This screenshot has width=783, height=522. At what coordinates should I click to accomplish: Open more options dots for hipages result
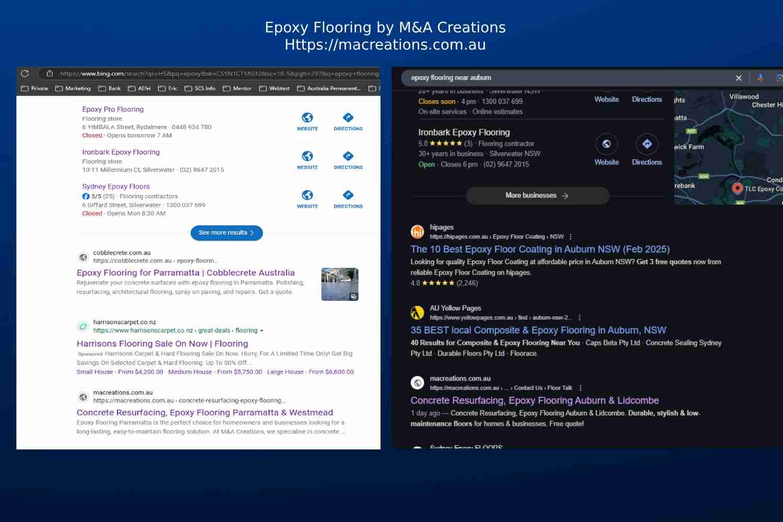[571, 237]
